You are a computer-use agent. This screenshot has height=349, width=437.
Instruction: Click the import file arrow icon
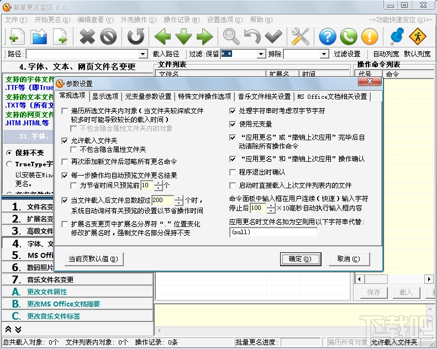pos(60,36)
